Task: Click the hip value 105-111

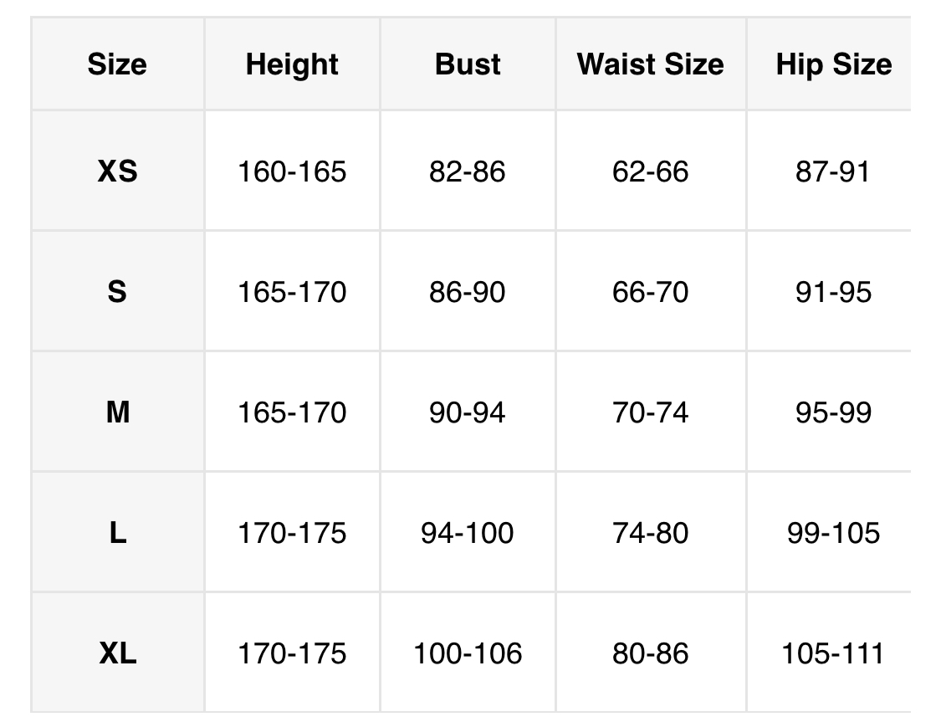Action: pos(833,653)
